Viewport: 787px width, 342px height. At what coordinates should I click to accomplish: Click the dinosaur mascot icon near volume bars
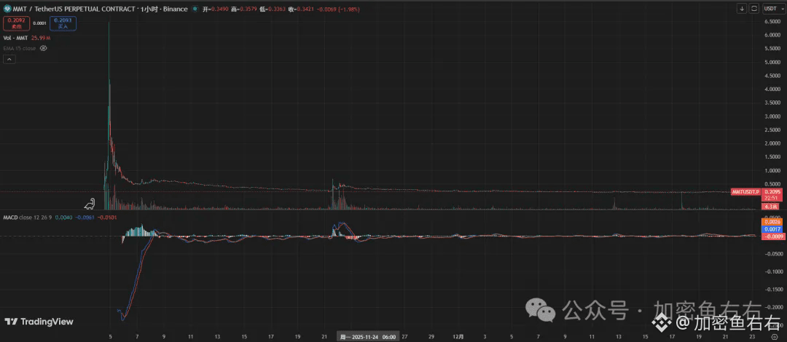90,204
